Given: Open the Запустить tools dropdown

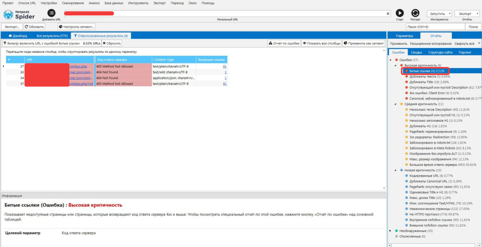Looking at the screenshot, I should pos(439,14).
